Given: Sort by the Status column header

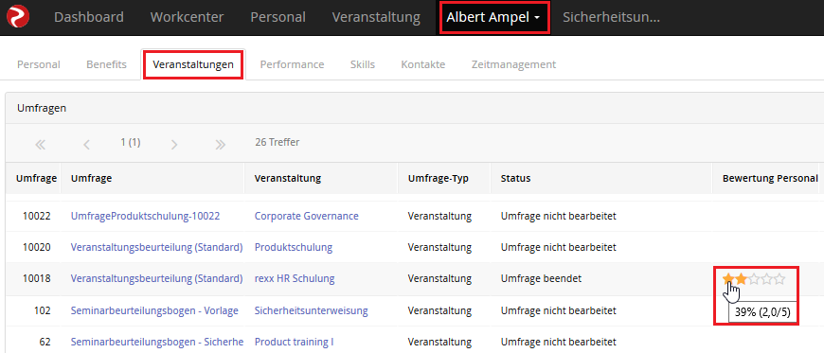Looking at the screenshot, I should click(x=515, y=178).
